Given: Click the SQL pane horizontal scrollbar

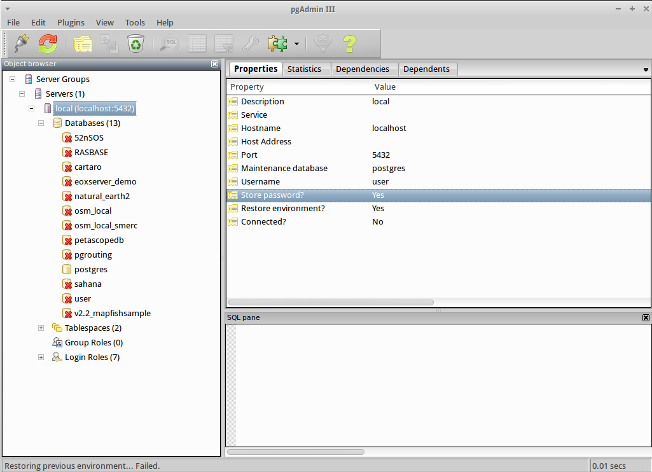Looking at the screenshot, I should tap(296, 452).
